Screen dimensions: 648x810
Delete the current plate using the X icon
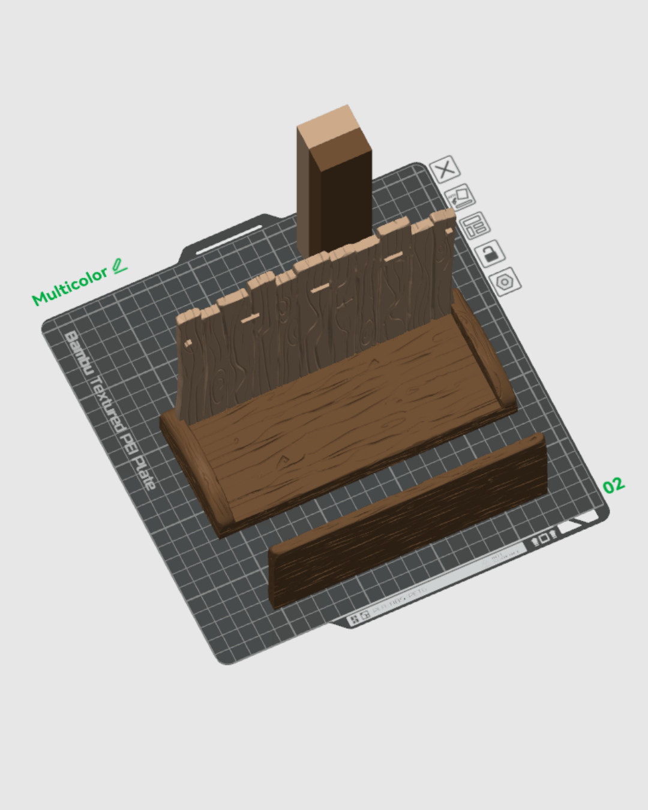(445, 170)
